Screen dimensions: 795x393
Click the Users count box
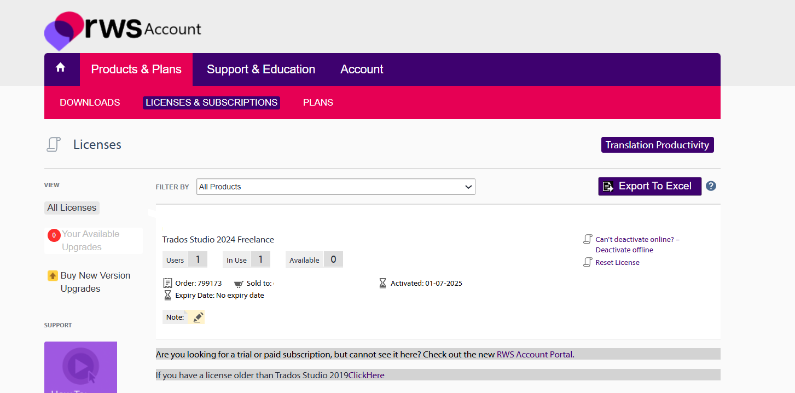coord(185,259)
